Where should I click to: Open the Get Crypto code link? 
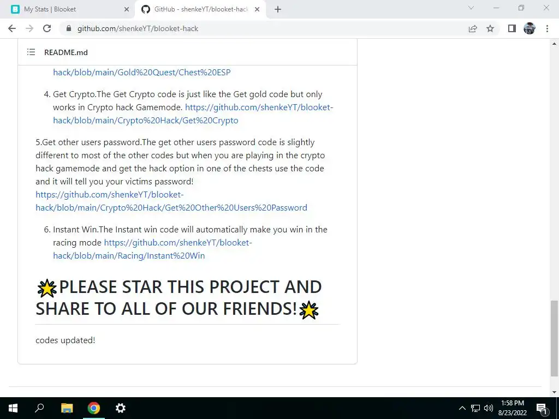pos(193,113)
